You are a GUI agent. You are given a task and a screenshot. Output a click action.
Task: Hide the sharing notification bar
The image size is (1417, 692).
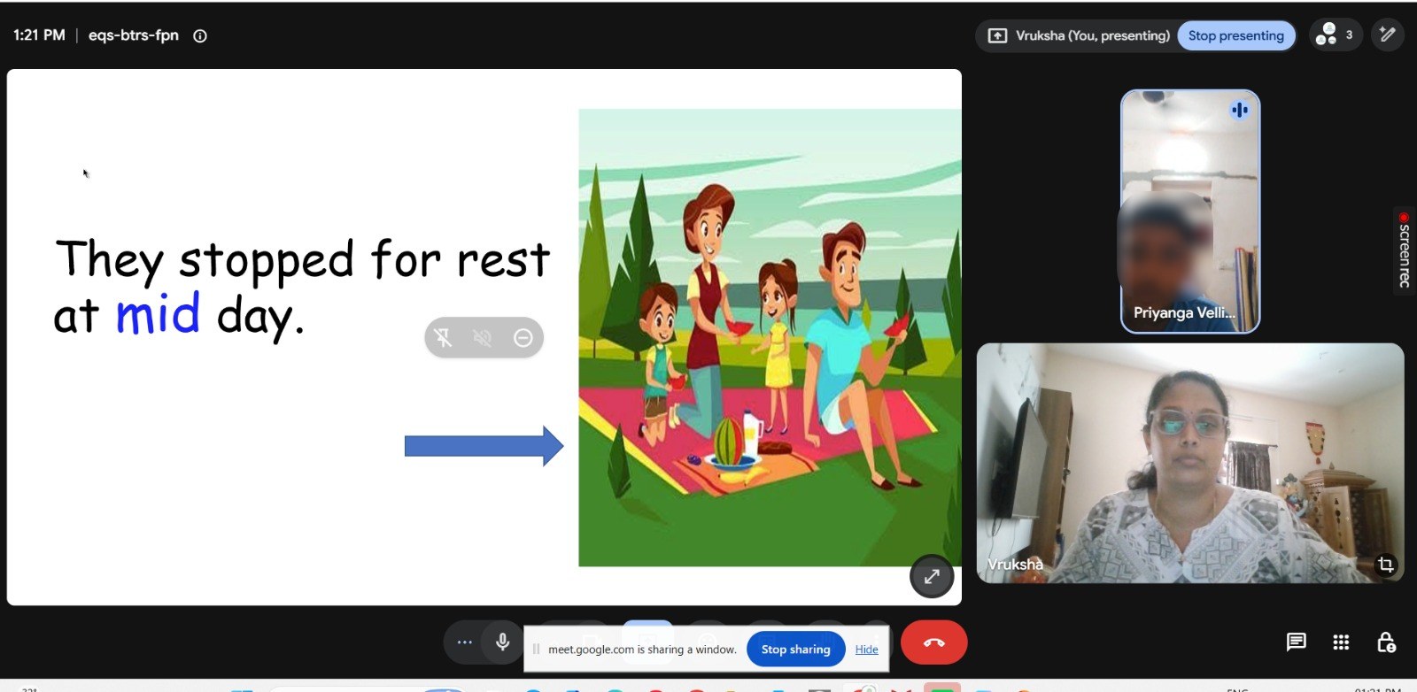click(x=866, y=650)
